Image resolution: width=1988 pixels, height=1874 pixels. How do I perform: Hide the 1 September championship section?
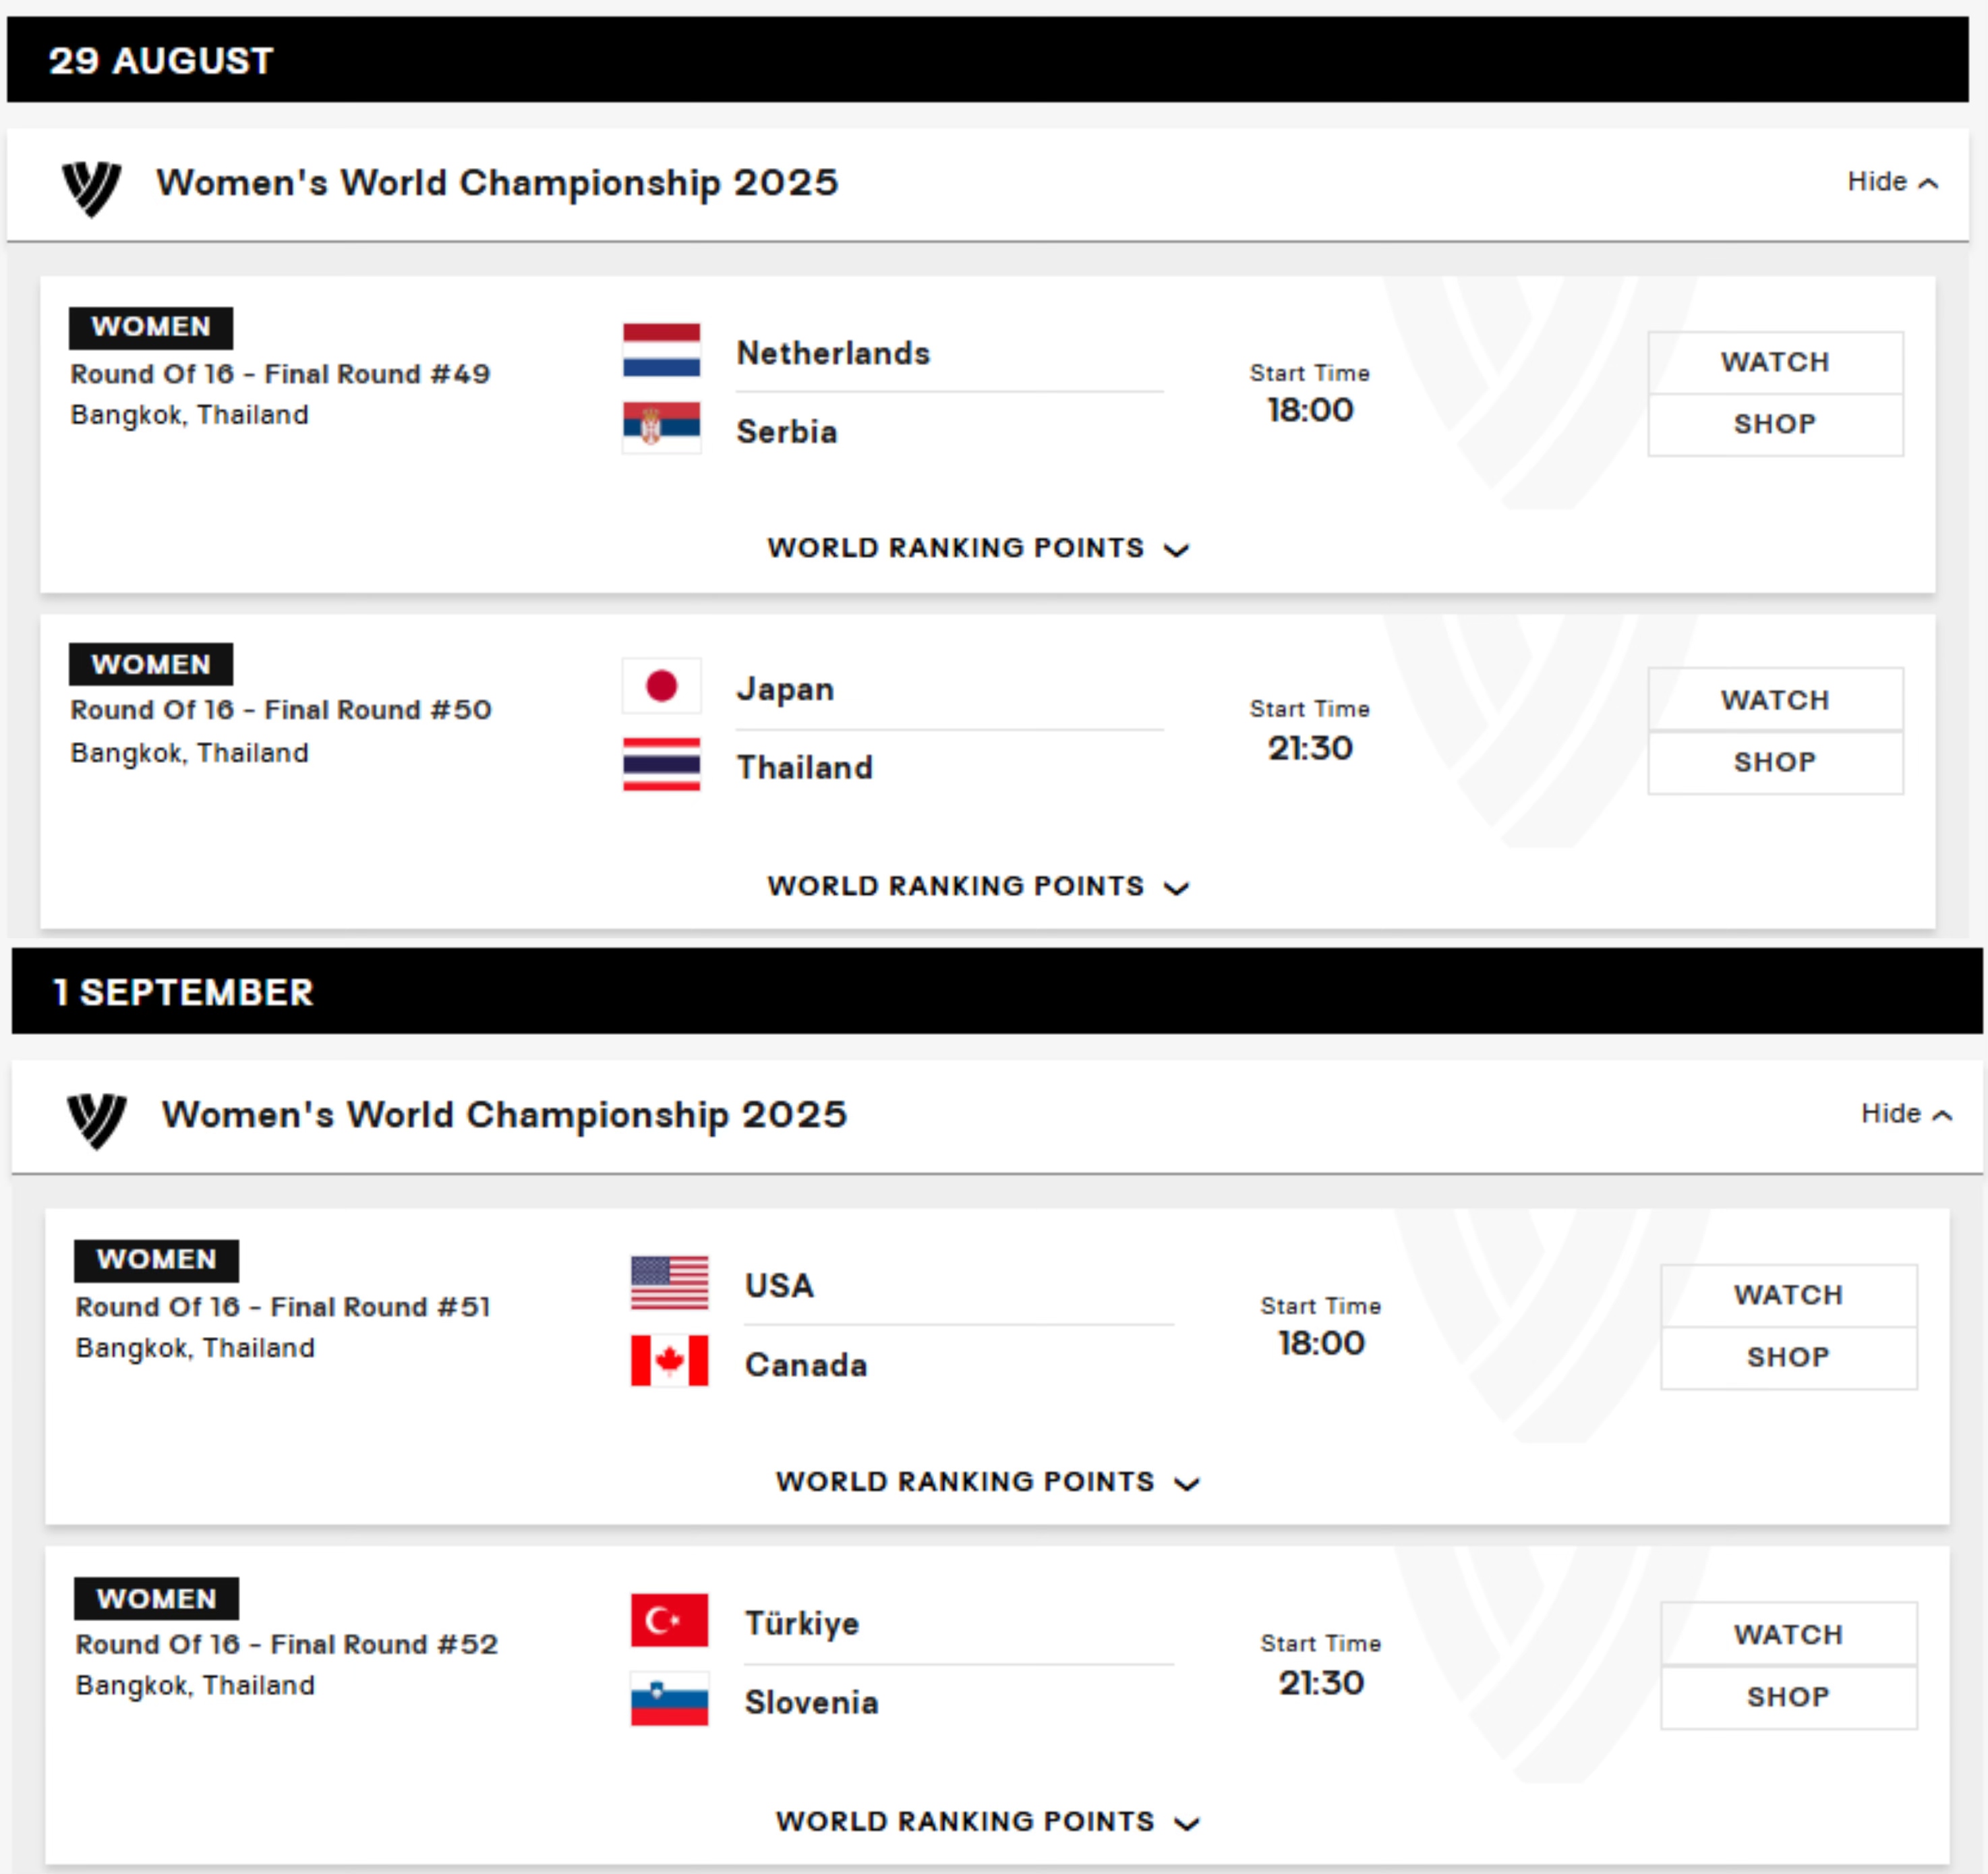tap(1905, 1114)
